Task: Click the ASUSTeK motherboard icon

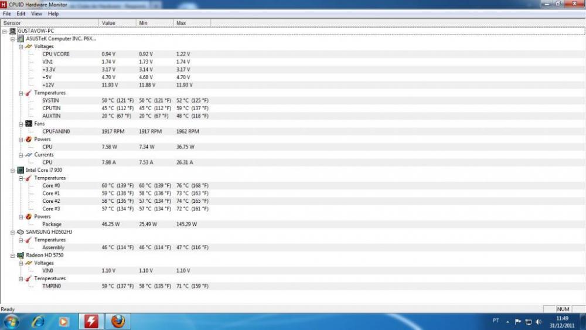Action: (x=21, y=39)
